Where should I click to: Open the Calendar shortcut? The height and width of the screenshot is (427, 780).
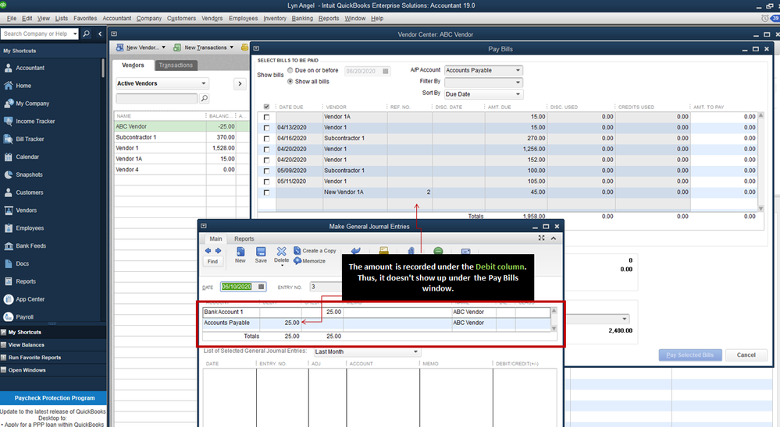27,157
